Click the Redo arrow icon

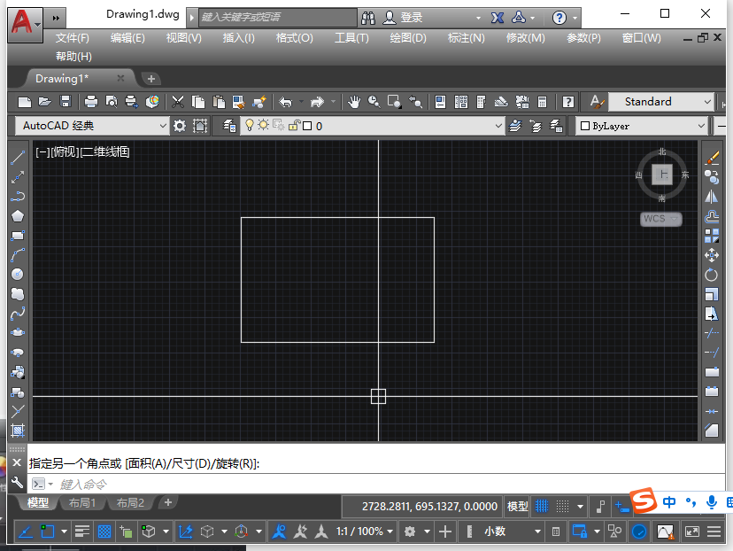(x=318, y=102)
